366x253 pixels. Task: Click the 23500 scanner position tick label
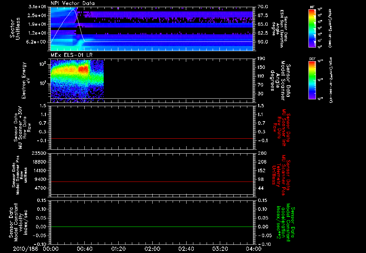click(39, 153)
